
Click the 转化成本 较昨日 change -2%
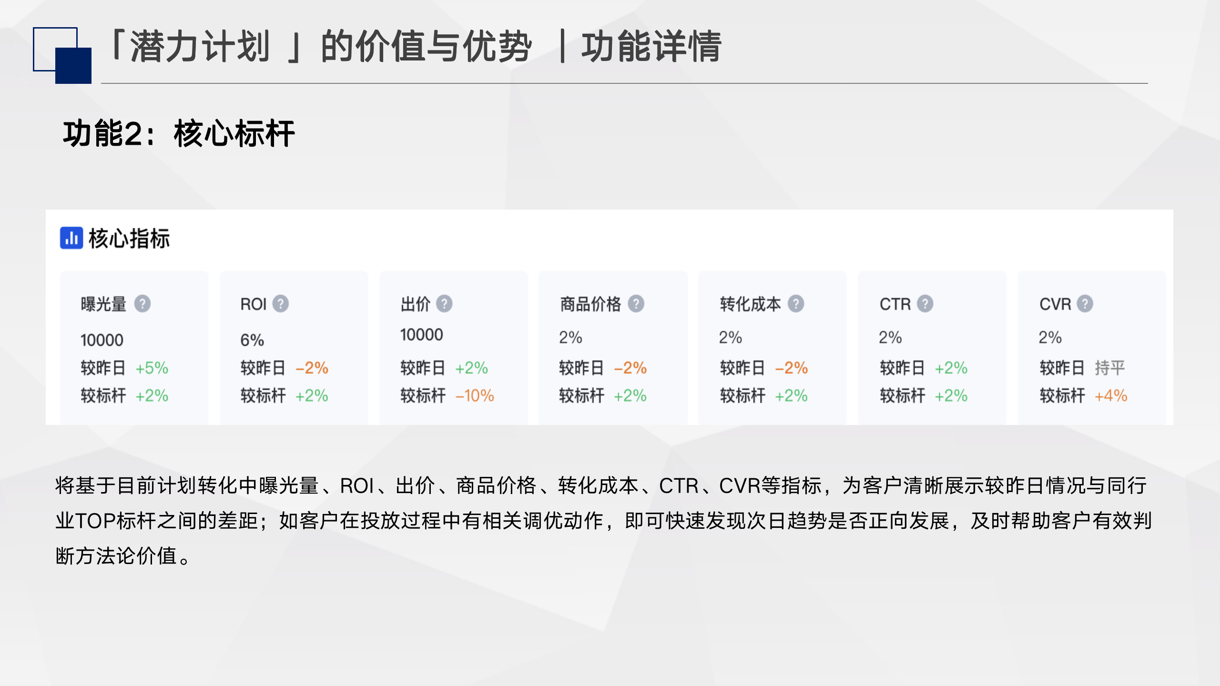[x=792, y=368]
